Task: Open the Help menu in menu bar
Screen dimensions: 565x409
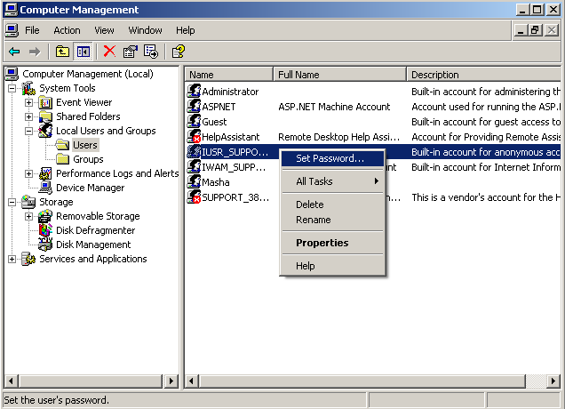Action: click(x=185, y=30)
